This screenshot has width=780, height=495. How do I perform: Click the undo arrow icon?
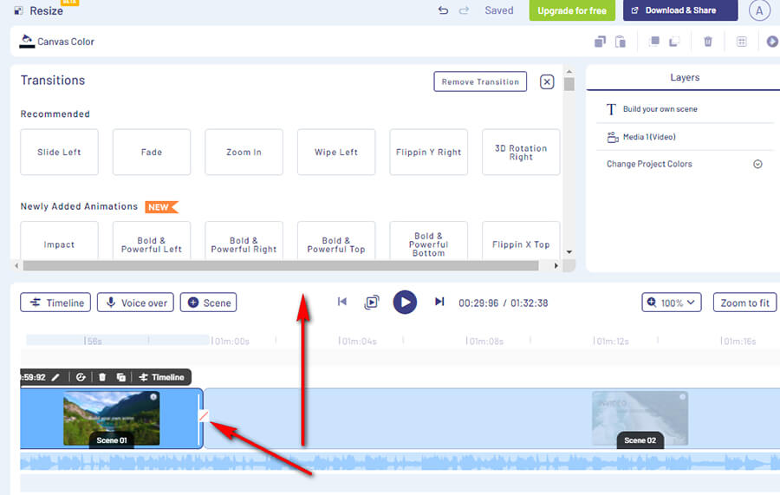pyautogui.click(x=444, y=10)
